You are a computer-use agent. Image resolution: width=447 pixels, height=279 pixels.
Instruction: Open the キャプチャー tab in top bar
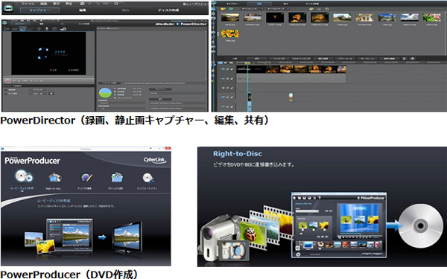point(40,10)
